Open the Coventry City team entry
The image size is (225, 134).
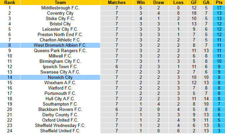pyautogui.click(x=60, y=13)
